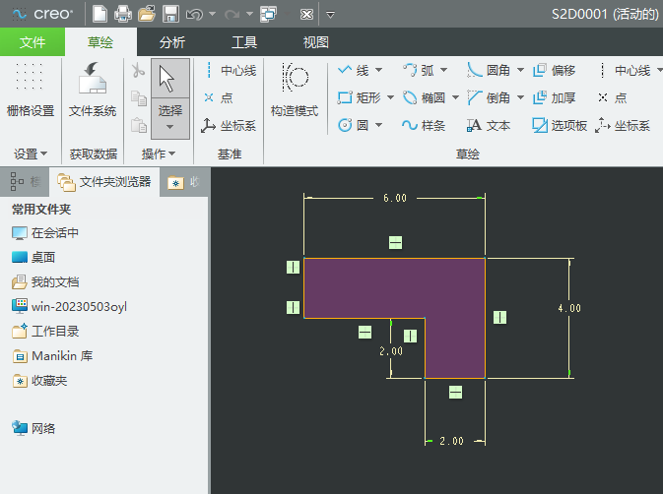Viewport: 663px width, 494px height.
Task: Select the 加厚 thicken tool
Action: click(555, 98)
